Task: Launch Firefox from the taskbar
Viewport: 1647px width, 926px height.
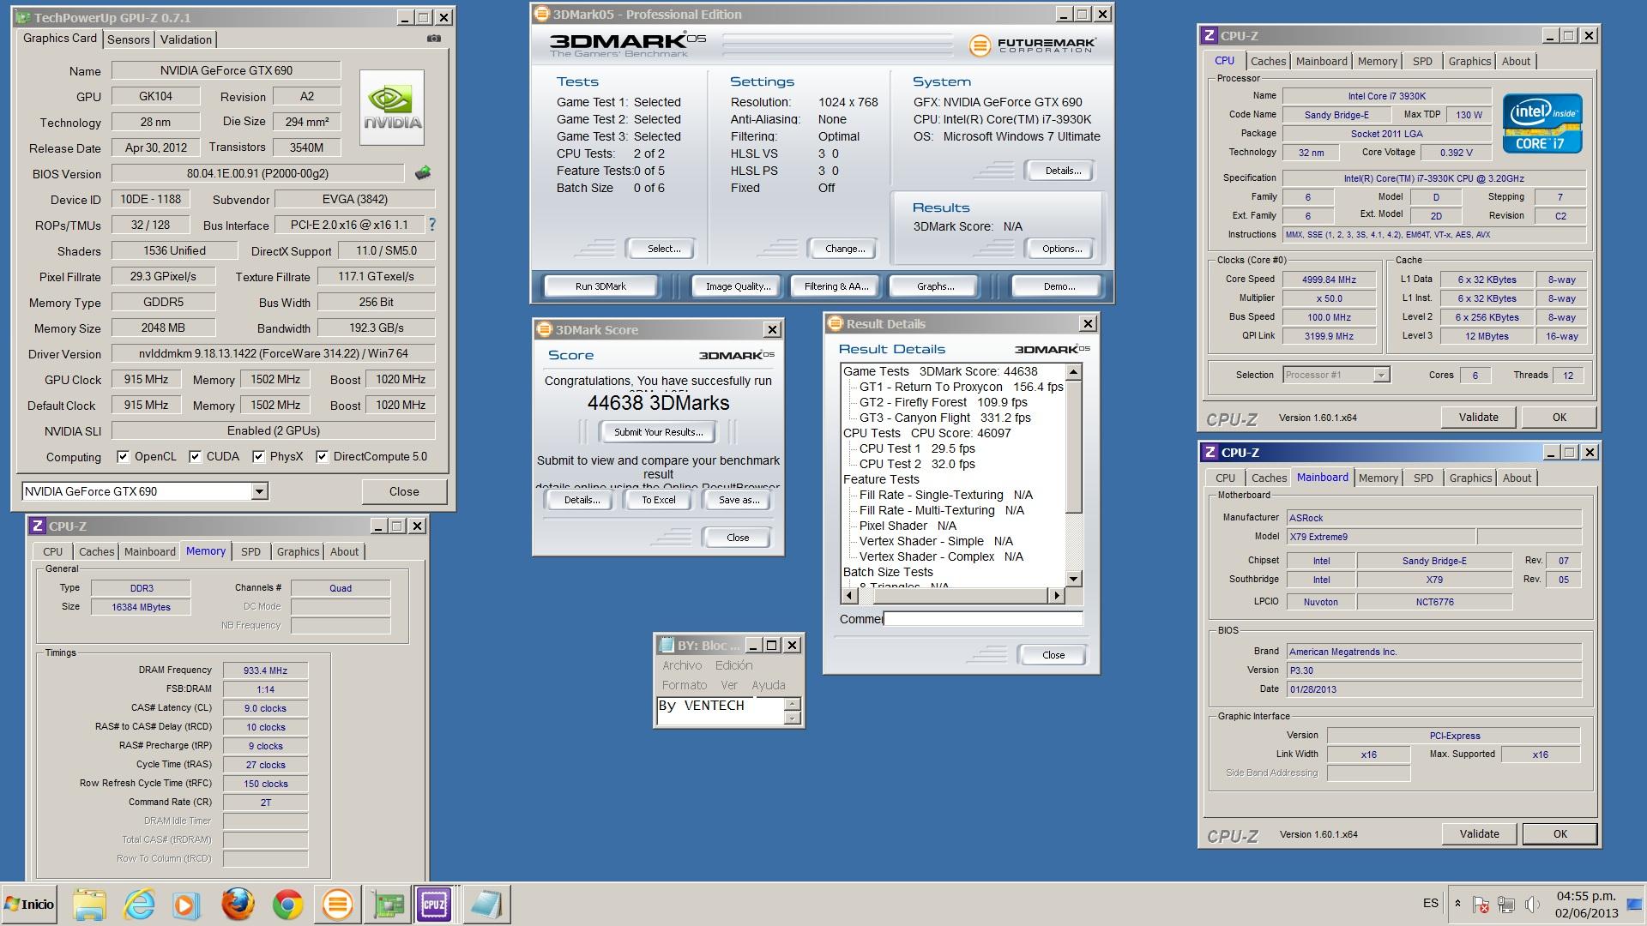Action: pos(238,905)
